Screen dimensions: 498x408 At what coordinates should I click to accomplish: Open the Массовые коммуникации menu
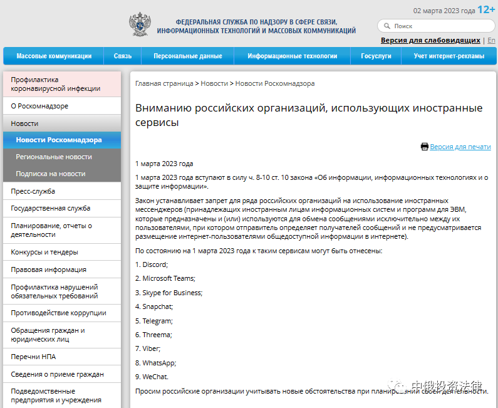(54, 56)
